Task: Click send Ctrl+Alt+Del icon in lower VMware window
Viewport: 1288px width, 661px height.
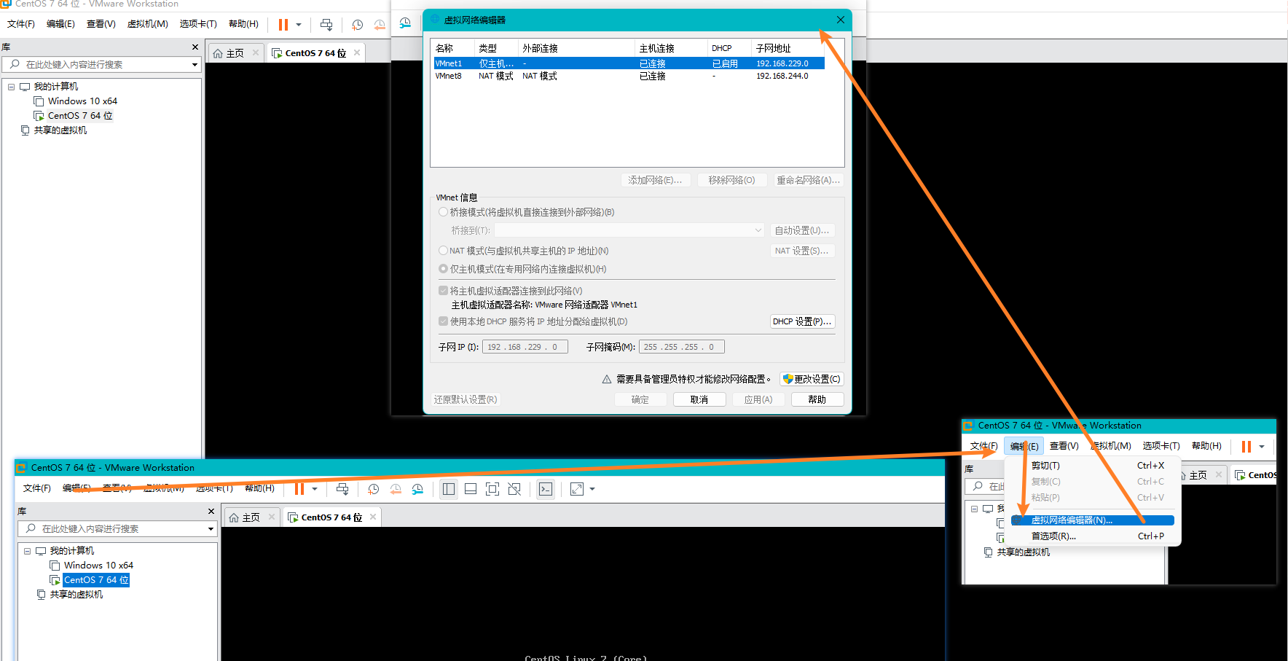Action: tap(342, 489)
